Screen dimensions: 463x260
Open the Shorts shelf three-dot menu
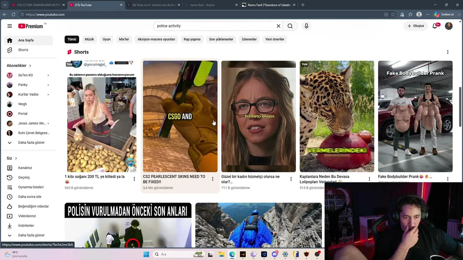(x=448, y=52)
